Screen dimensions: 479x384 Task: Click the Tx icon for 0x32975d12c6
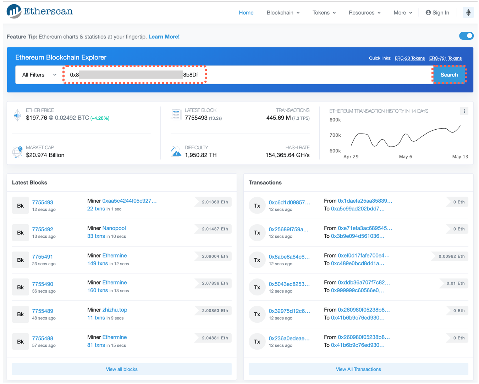tap(257, 314)
